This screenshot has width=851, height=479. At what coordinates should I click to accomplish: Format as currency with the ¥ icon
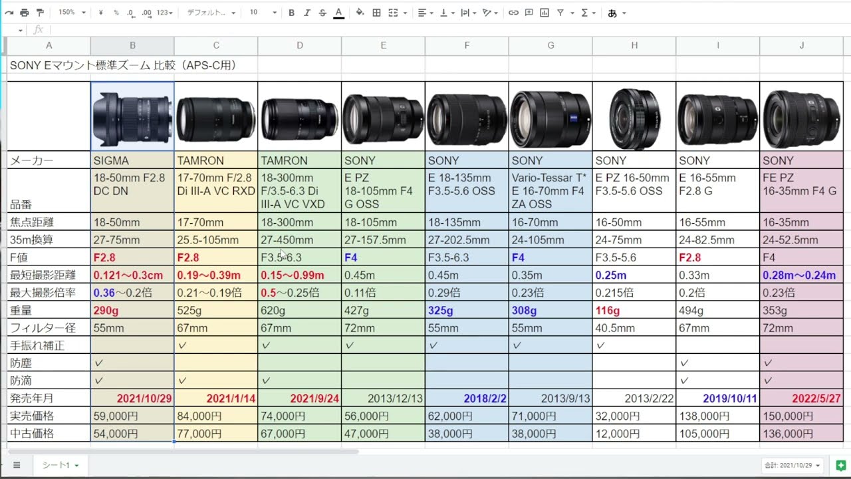(100, 13)
